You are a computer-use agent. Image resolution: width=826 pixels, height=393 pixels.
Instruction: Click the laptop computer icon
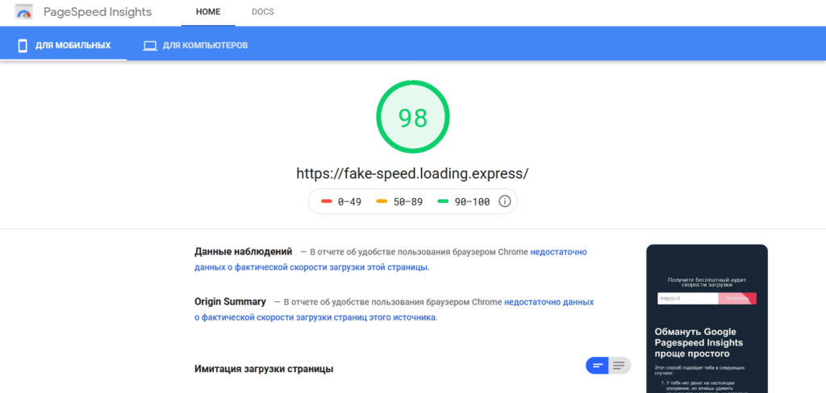tap(149, 45)
